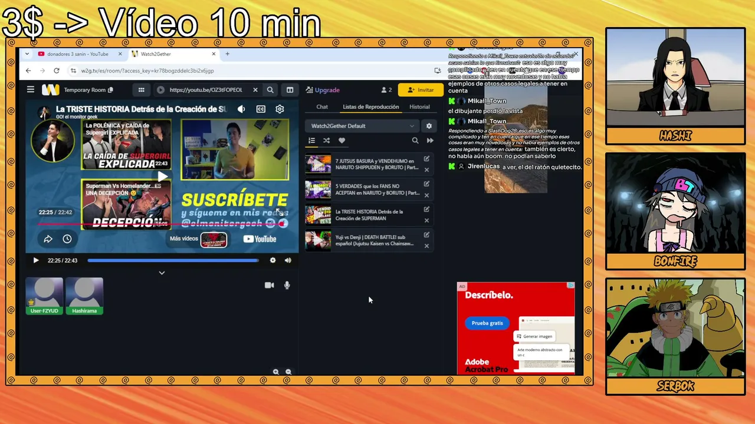
Task: Play the 7 JUTSUS BASURA video thumbnail
Action: pos(318,164)
